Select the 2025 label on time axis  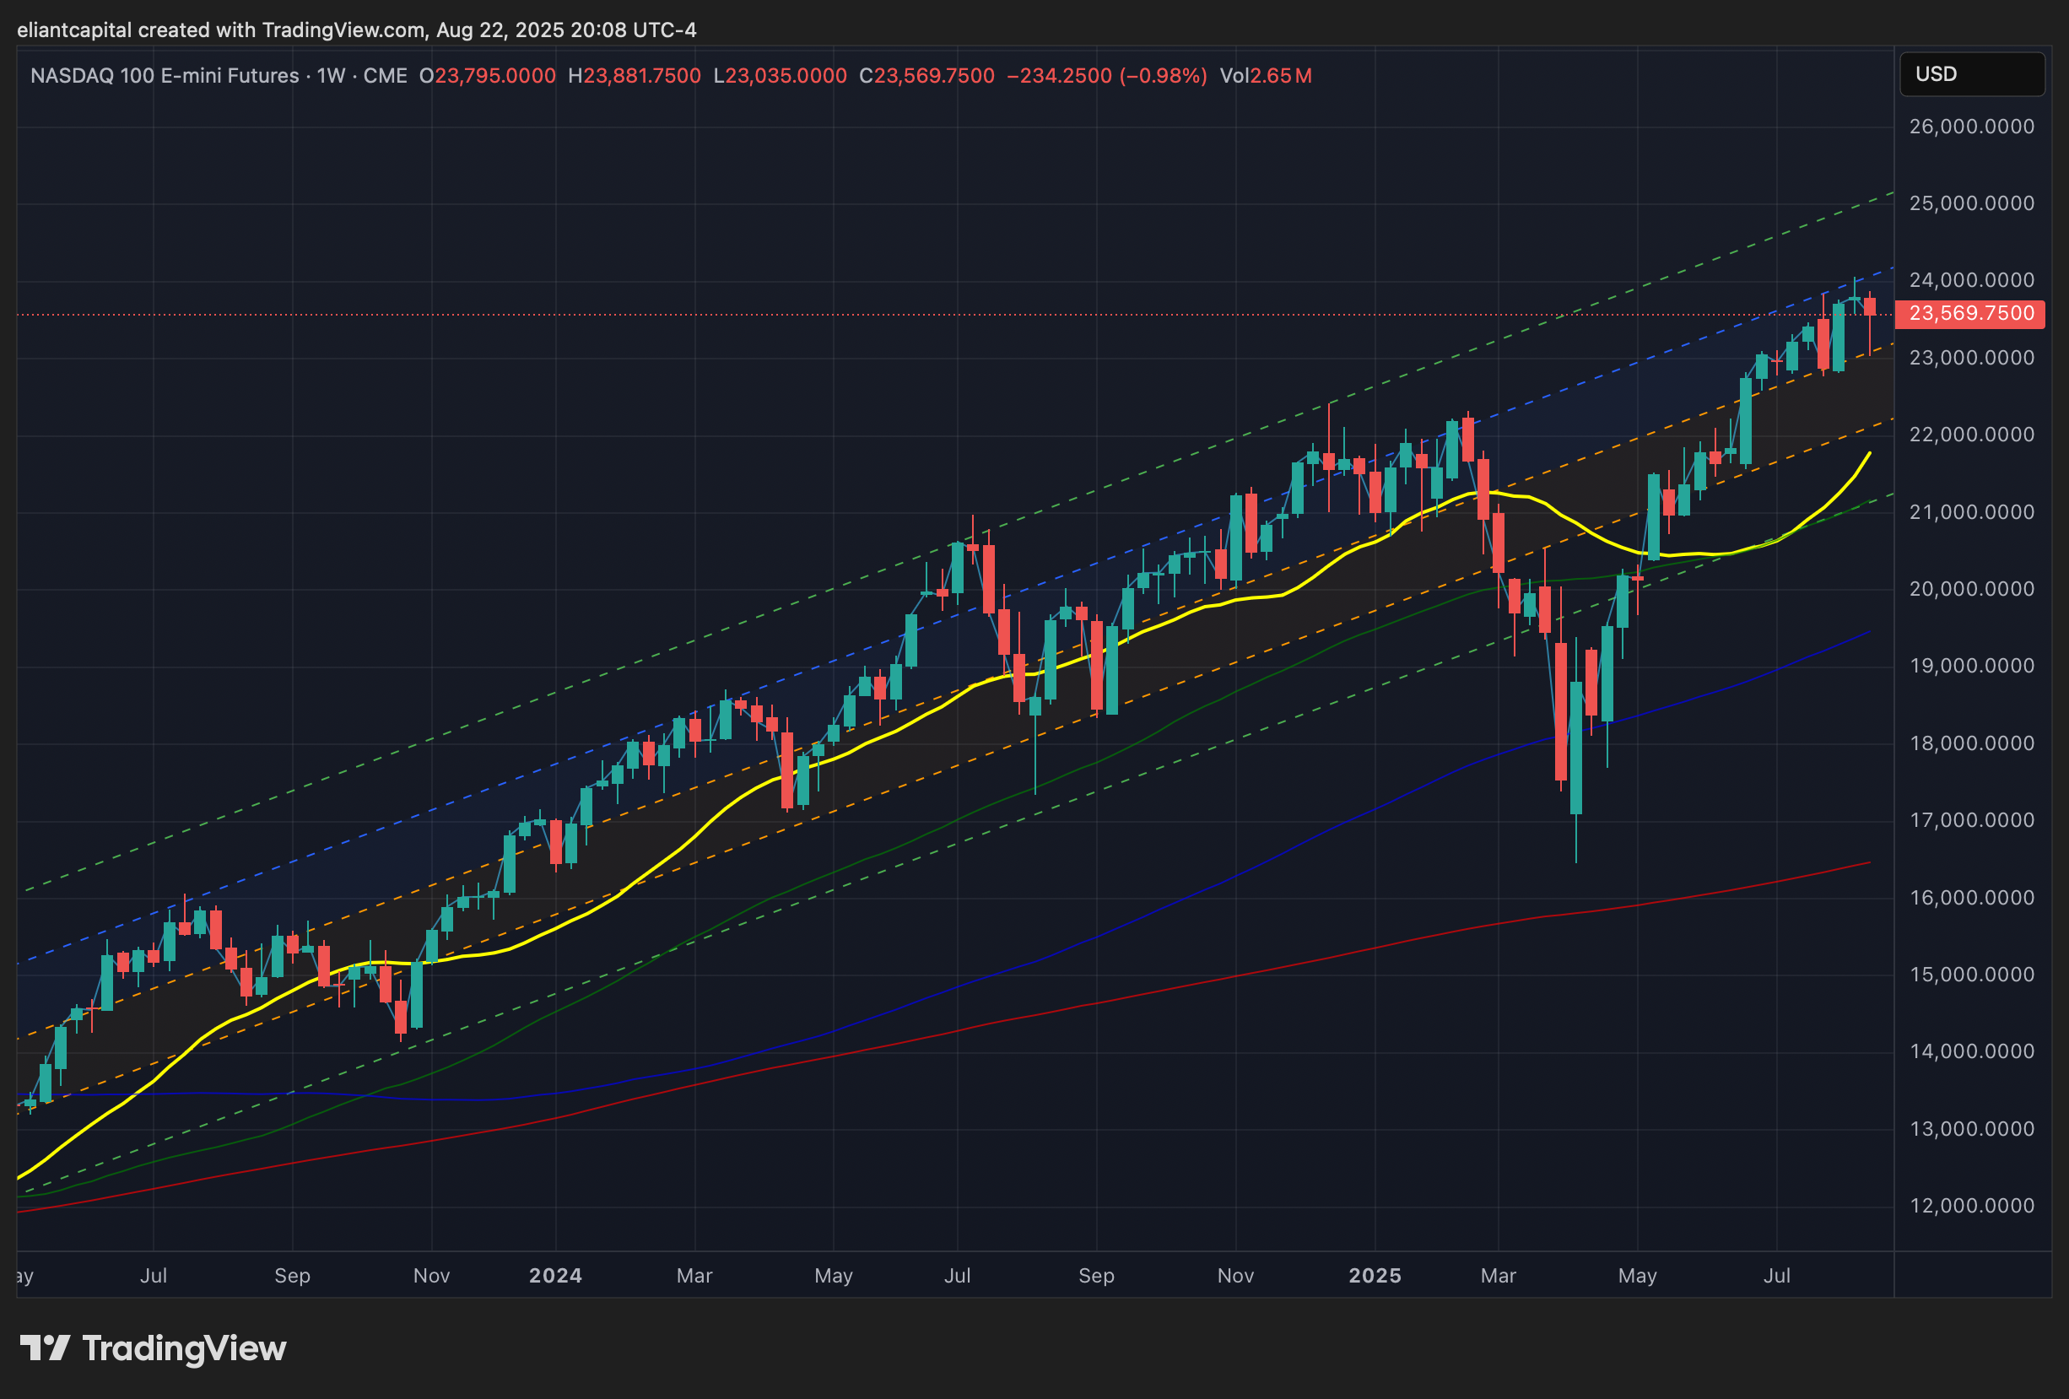[1375, 1275]
